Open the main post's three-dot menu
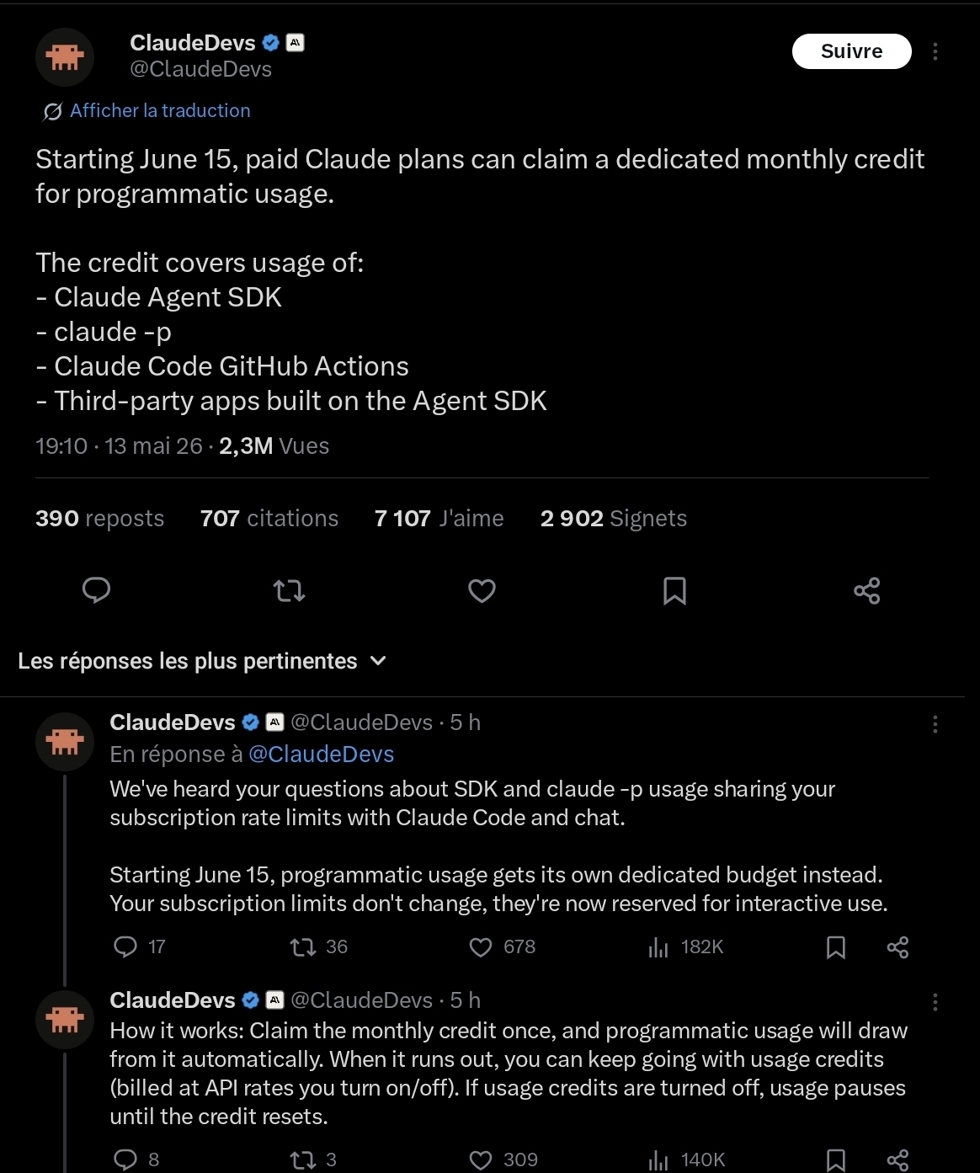 (935, 51)
